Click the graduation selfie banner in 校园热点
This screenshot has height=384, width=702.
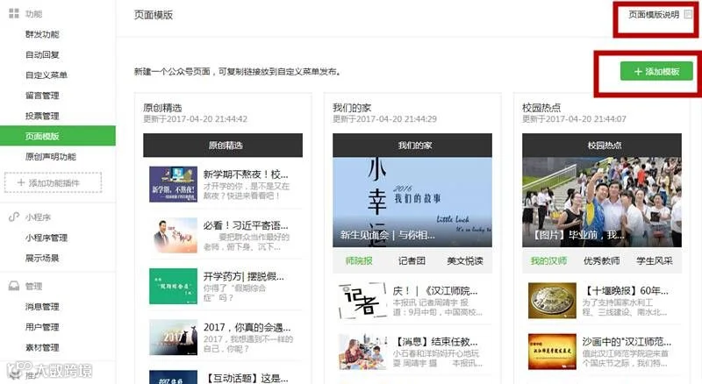[x=602, y=202]
